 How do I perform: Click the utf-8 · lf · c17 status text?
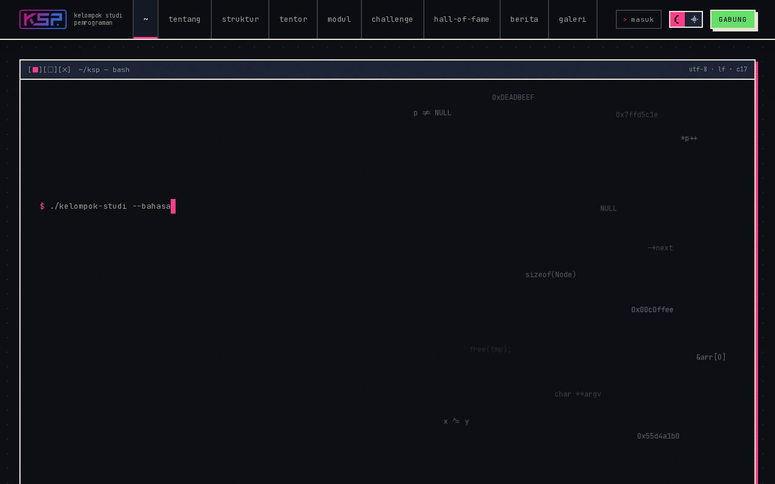[x=718, y=70]
